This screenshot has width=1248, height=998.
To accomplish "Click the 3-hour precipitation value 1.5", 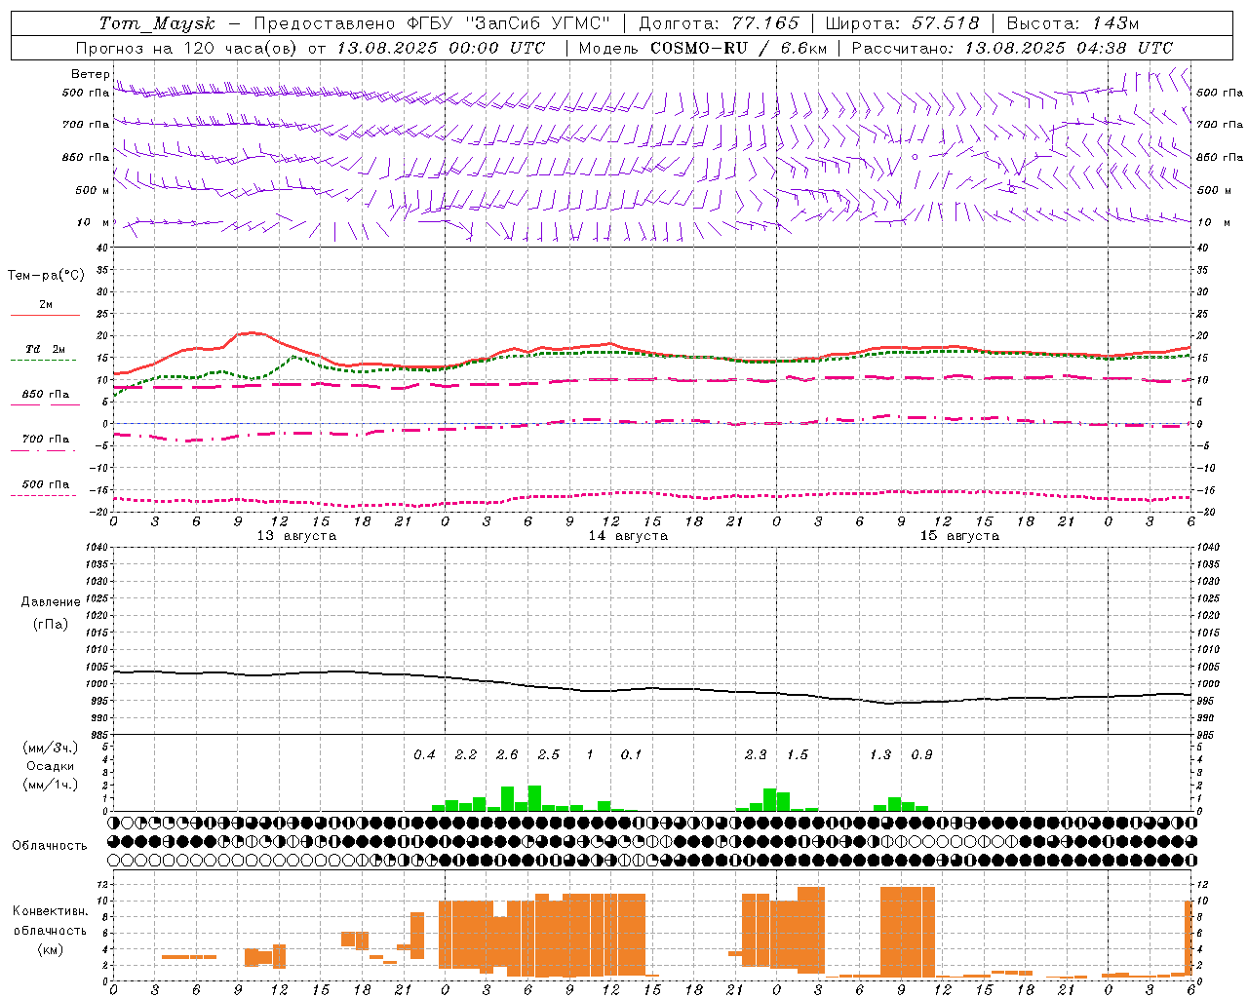I will point(798,754).
